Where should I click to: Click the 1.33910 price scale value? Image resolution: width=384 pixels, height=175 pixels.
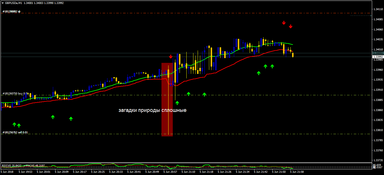pos(378,90)
